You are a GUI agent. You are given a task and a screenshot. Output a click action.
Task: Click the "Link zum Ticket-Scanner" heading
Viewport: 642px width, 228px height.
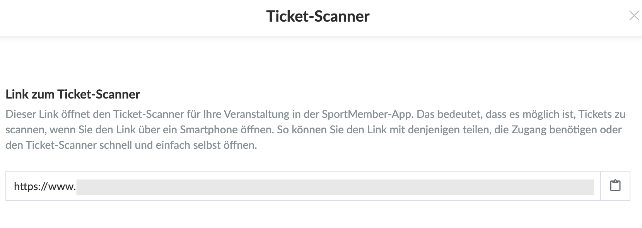[x=73, y=94]
